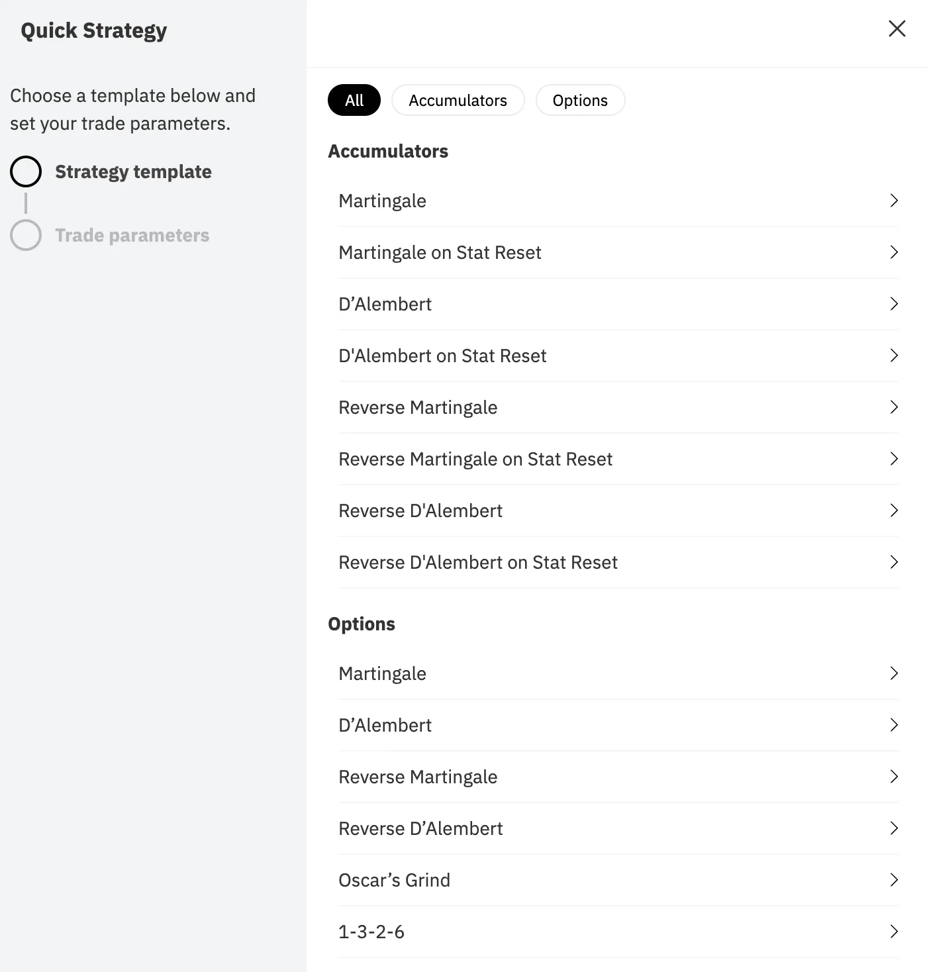
Task: Click chevron next to Martingale on Stat Reset
Action: tap(894, 252)
